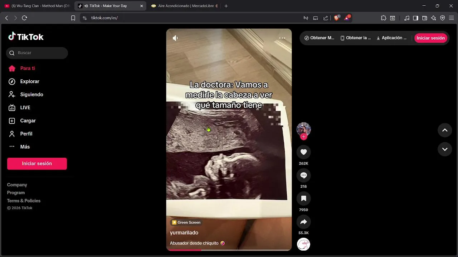Open the video three-dots options menu

[282, 38]
